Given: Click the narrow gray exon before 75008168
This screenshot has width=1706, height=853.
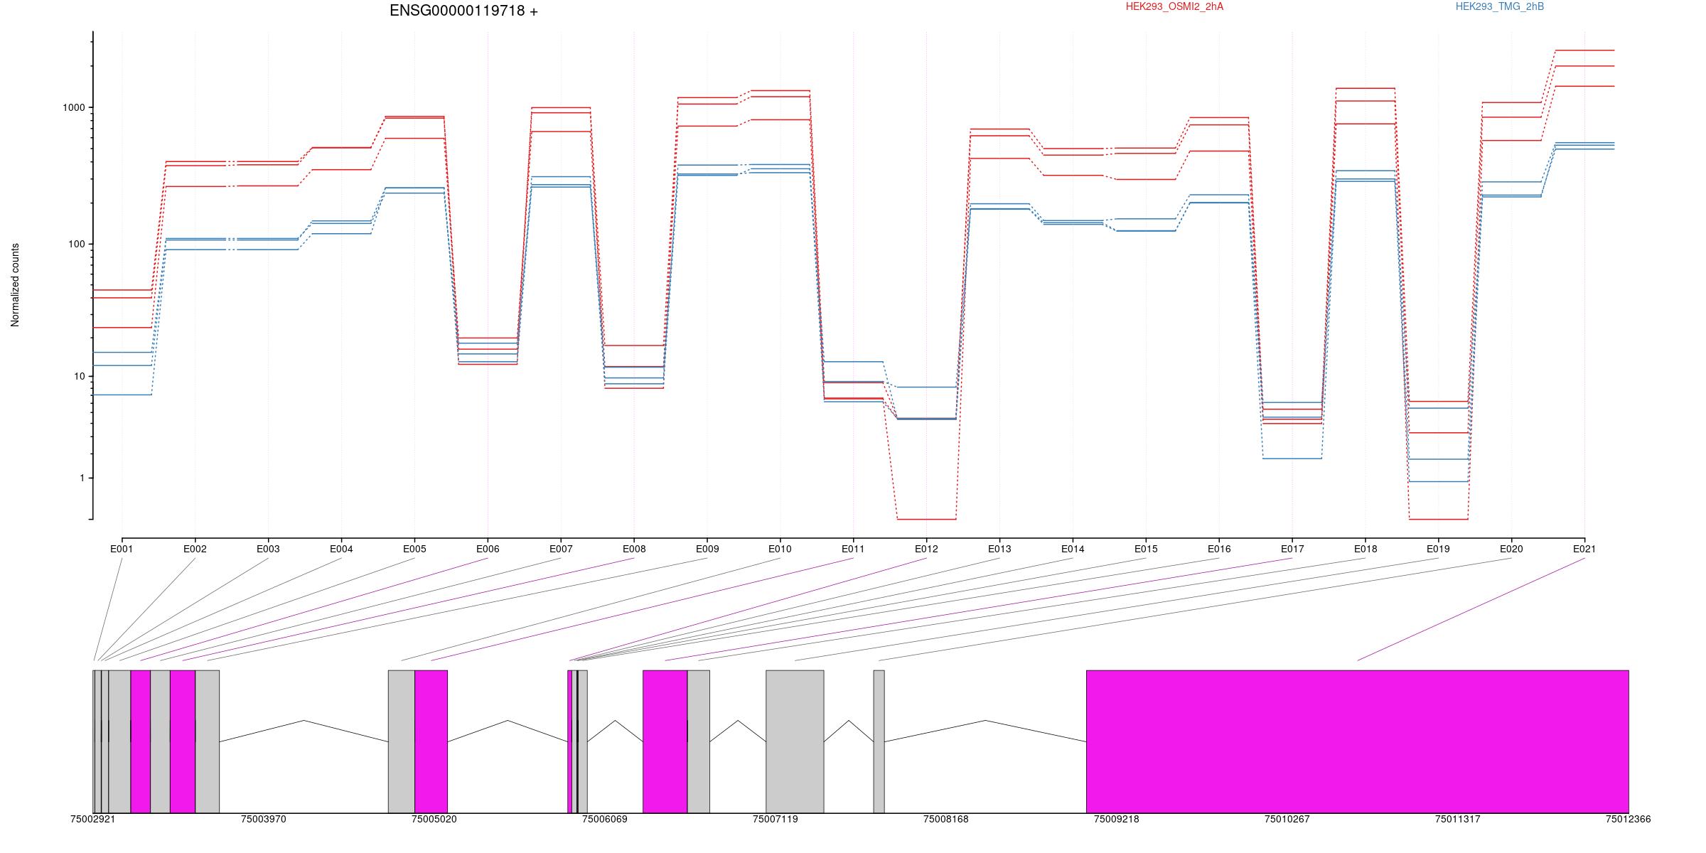Looking at the screenshot, I should coord(879,741).
